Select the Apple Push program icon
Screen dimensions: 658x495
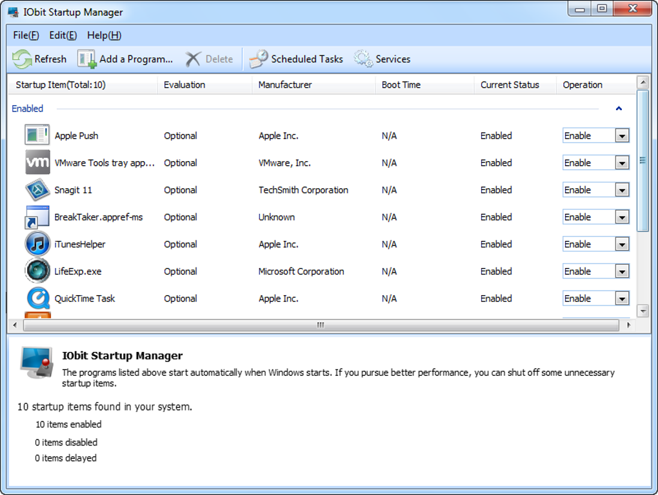click(37, 135)
